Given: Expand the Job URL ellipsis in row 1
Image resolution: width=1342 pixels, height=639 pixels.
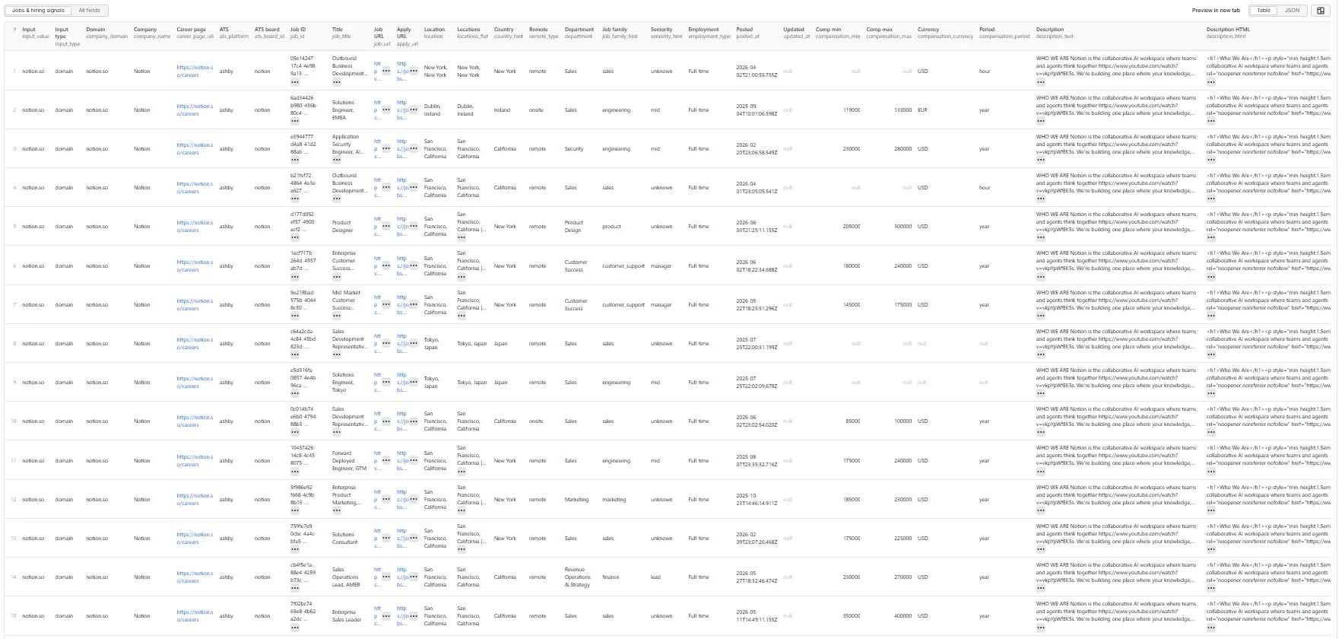Looking at the screenshot, I should tap(386, 71).
